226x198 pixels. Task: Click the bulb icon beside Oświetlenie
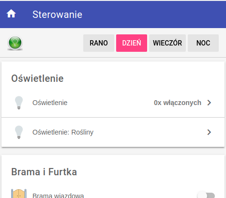[19, 103]
